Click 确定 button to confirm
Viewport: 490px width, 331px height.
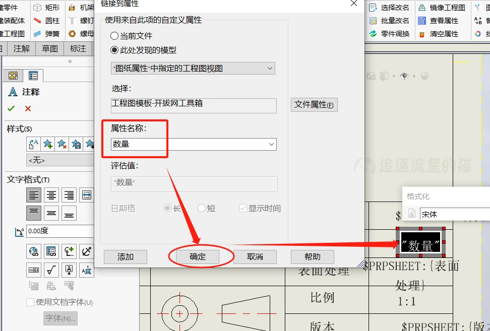(x=198, y=256)
